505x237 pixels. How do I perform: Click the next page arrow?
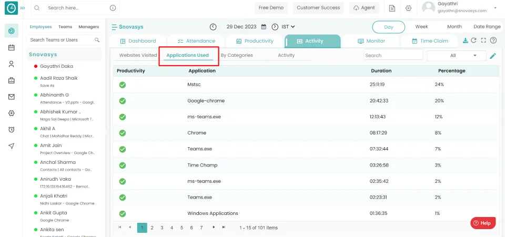(214, 227)
